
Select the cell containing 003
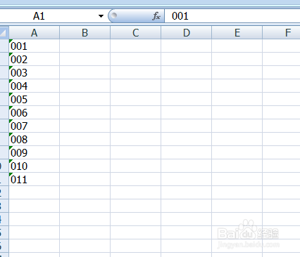(x=34, y=72)
